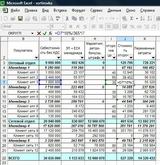160x165 pixels.
Task: Click the Print icon in the toolbar
Action: click(x=44, y=18)
